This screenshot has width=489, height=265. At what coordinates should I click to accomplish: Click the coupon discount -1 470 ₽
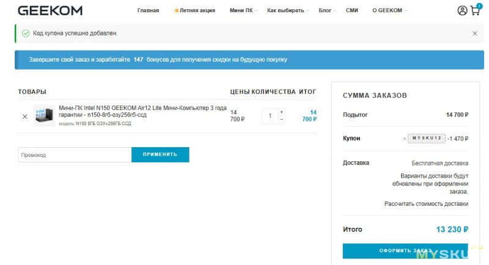coord(457,139)
